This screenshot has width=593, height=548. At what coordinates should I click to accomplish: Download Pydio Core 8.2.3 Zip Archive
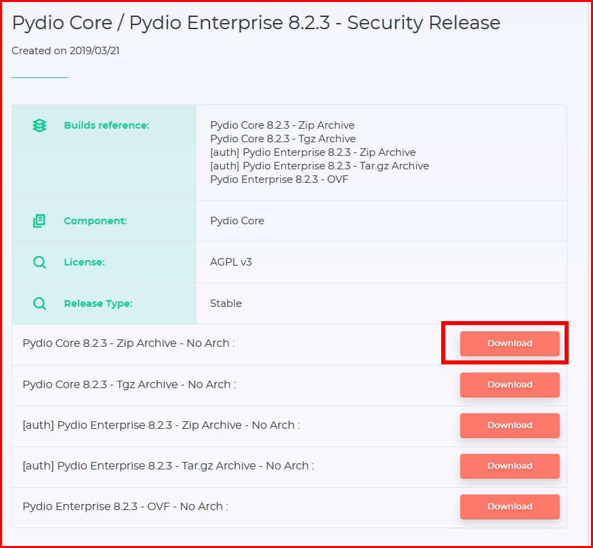510,343
